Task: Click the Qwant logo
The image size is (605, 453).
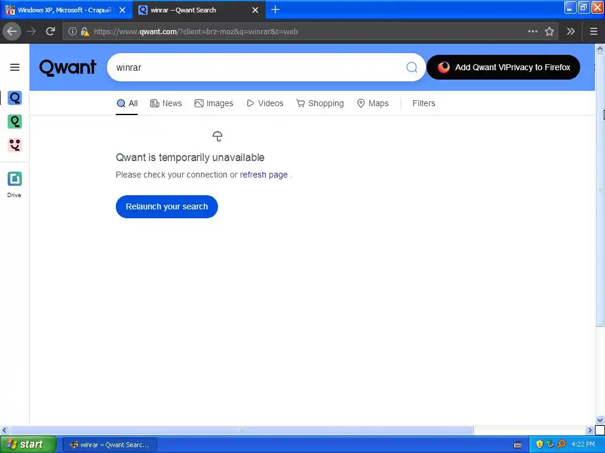Action: pos(67,67)
